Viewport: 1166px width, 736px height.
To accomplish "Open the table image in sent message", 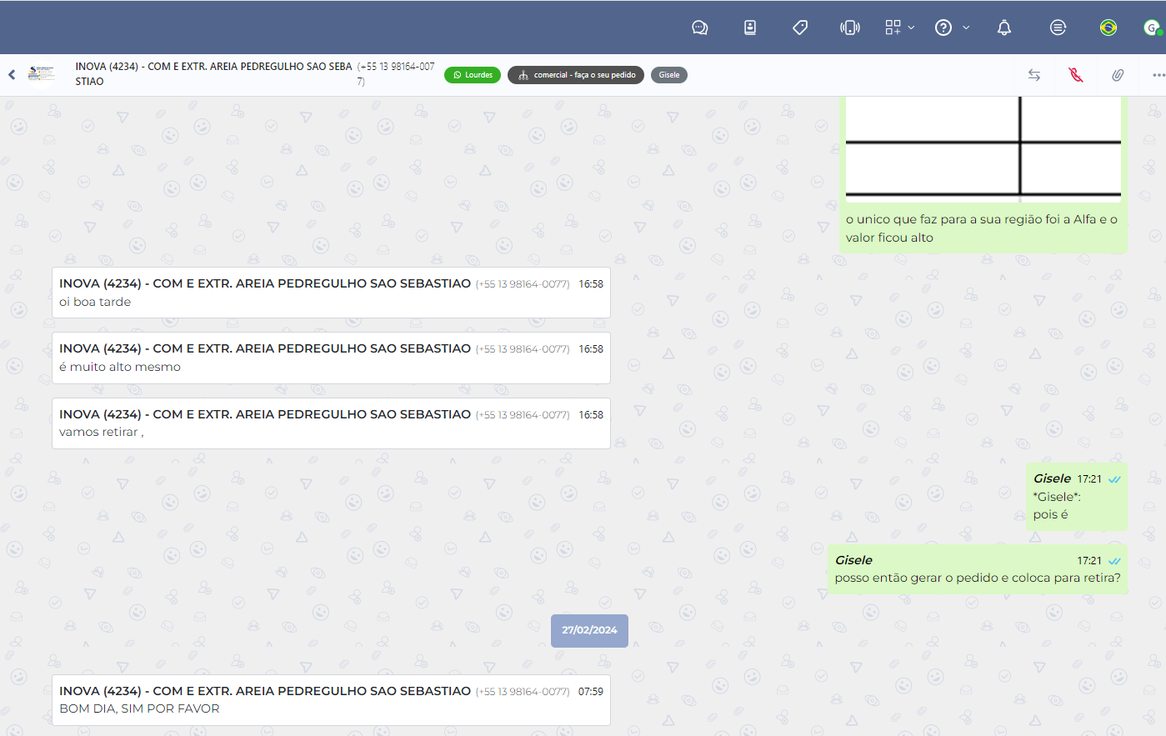I will click(983, 148).
